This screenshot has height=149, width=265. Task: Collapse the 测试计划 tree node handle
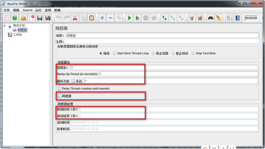[5, 25]
